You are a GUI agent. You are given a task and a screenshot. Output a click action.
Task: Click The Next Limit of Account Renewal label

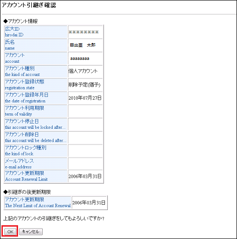pos(38,206)
